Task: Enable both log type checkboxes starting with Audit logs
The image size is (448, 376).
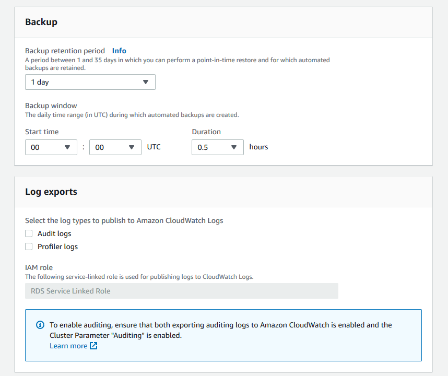Action: click(x=29, y=233)
